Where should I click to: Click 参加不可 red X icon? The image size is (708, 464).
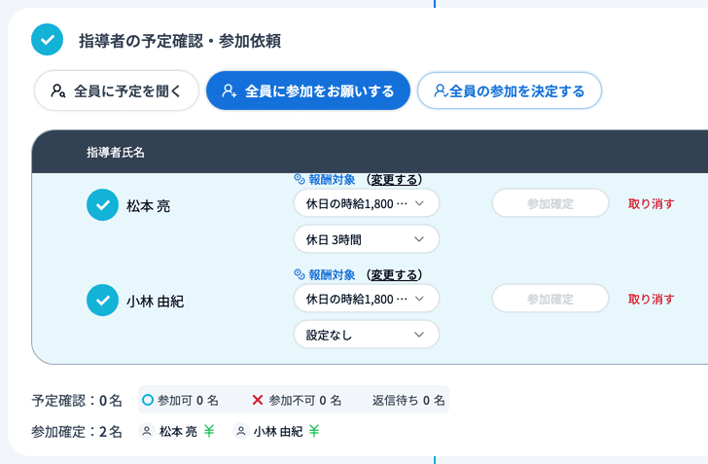coord(258,400)
